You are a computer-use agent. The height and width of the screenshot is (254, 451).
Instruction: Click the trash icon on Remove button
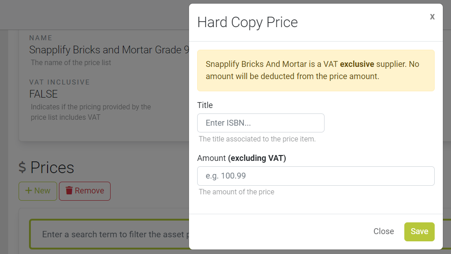(69, 191)
